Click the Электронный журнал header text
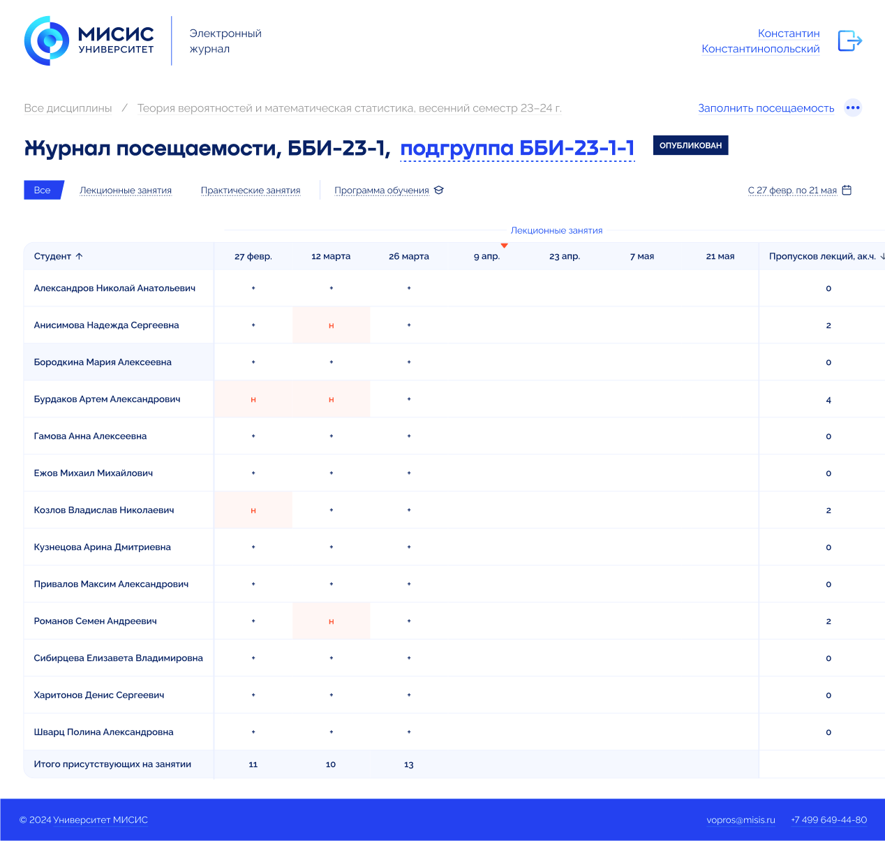Screen dimensions: 885x841 pos(225,41)
